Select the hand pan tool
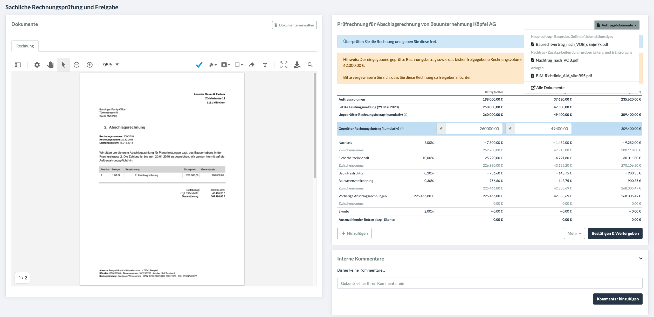This screenshot has width=654, height=317. (50, 65)
